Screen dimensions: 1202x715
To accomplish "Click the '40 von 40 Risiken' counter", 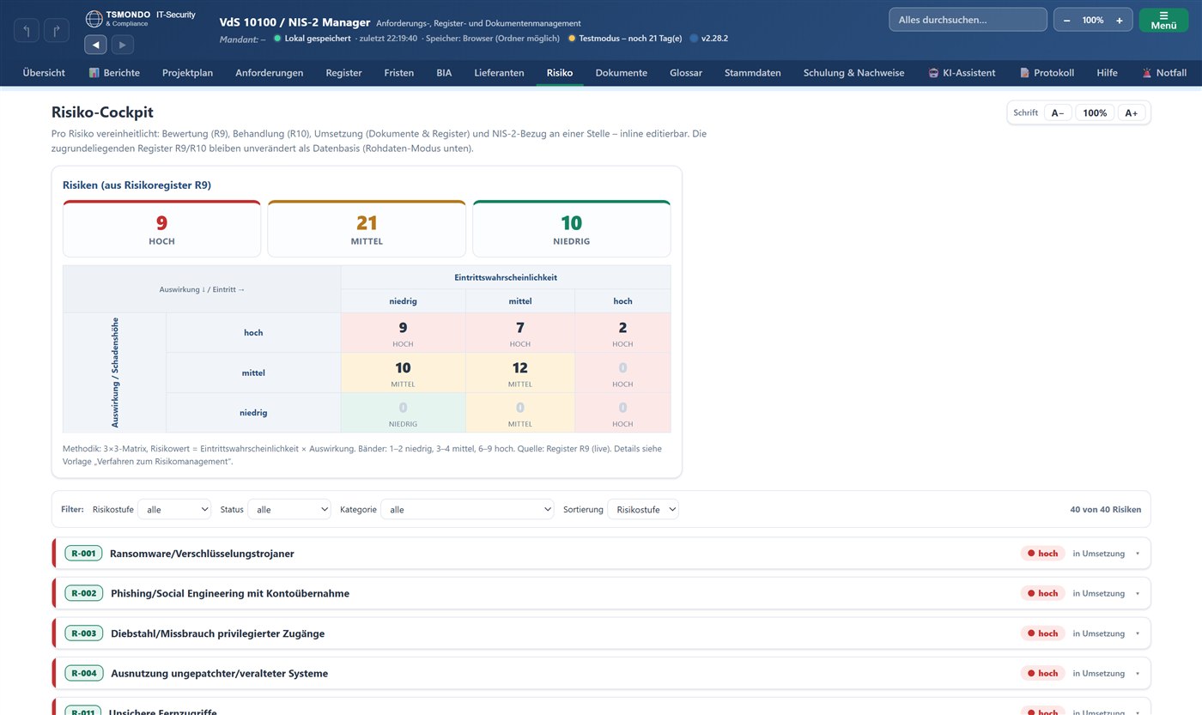I will pos(1105,509).
